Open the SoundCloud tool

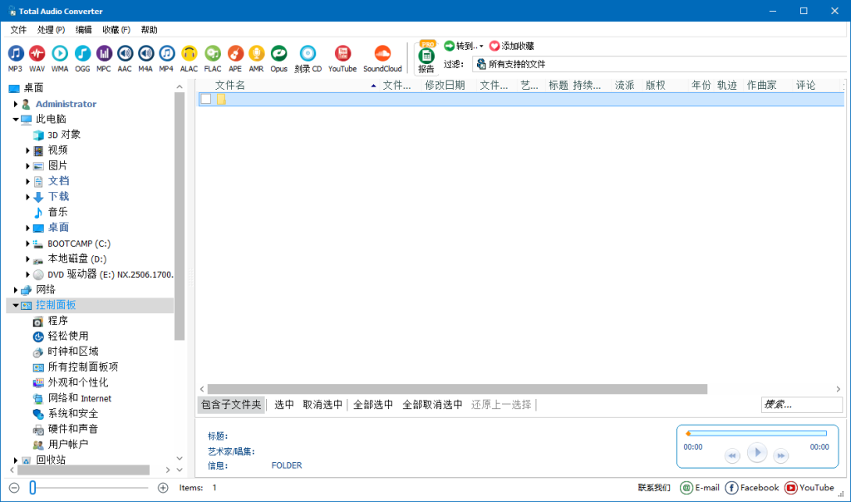coord(382,58)
